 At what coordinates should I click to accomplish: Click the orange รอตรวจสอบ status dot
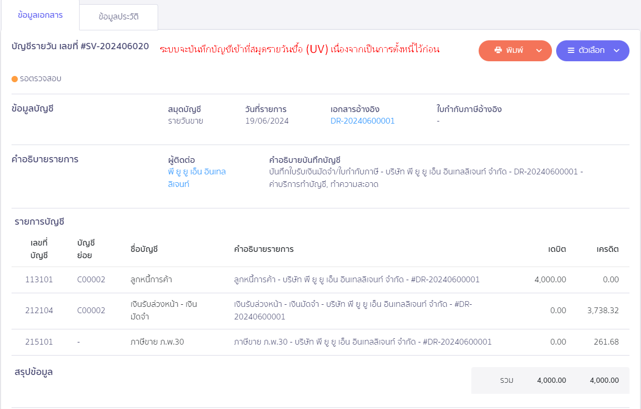click(15, 79)
